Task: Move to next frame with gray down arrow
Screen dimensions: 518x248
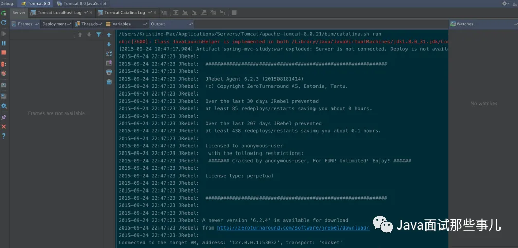Action: coord(89,35)
